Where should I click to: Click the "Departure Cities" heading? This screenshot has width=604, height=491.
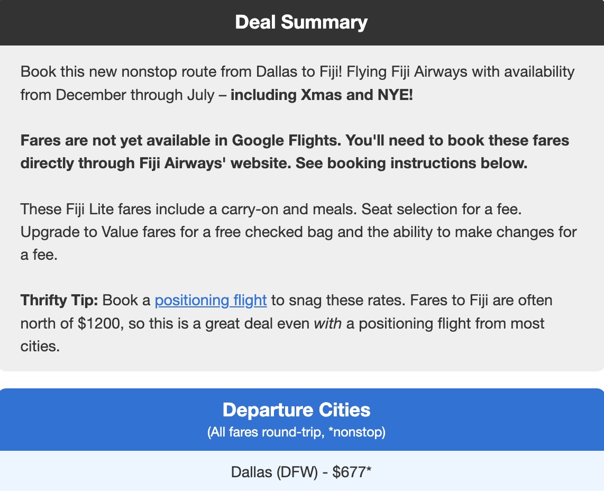(296, 410)
